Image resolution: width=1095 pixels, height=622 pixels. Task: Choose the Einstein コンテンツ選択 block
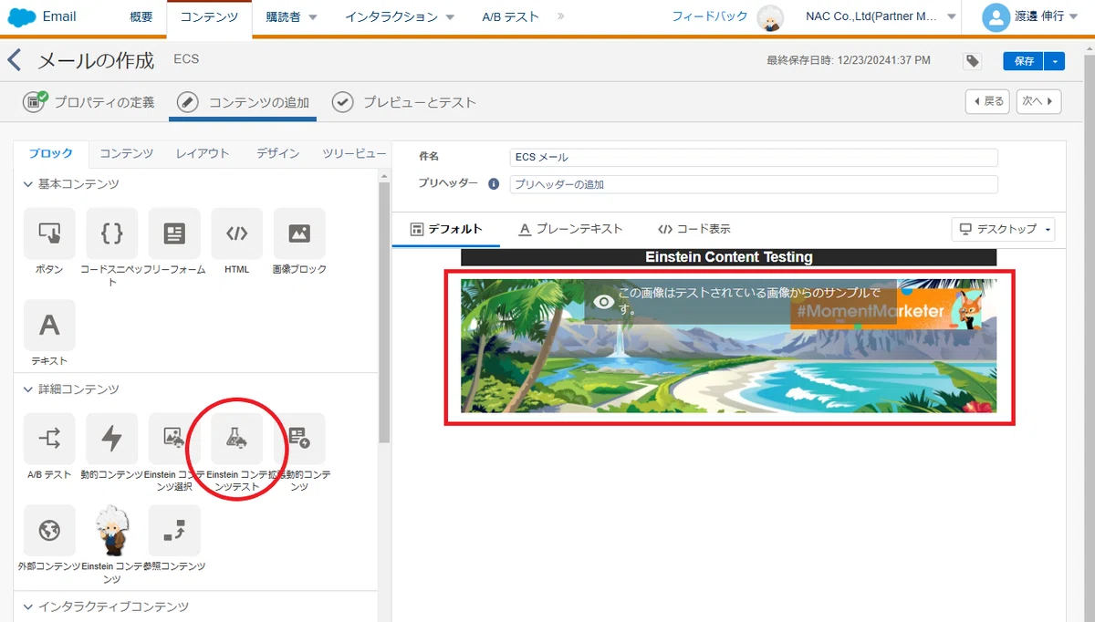[x=174, y=439]
